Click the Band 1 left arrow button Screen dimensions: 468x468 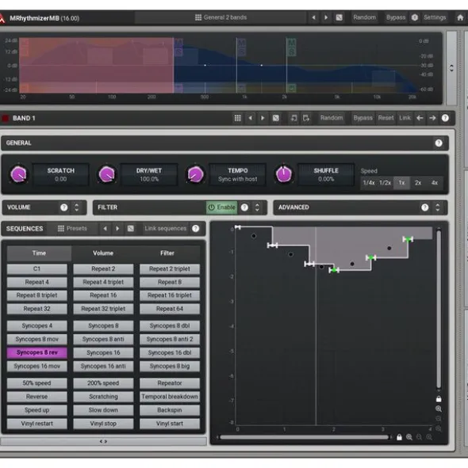pyautogui.click(x=420, y=118)
